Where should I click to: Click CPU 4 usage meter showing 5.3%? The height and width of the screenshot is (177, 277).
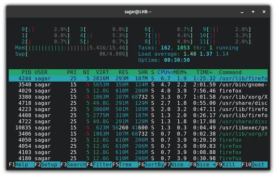(x=104, y=36)
